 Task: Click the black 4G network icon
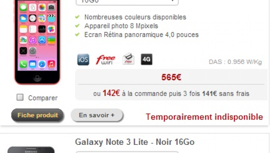tap(147, 59)
